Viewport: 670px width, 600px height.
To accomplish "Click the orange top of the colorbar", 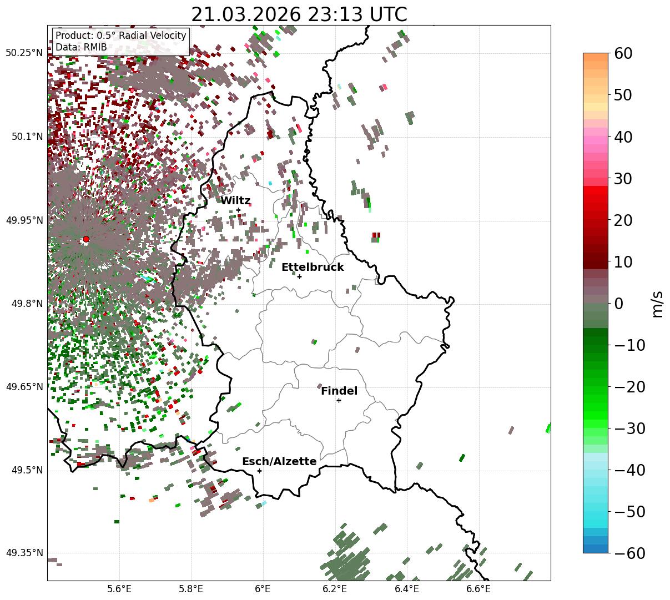I will [x=596, y=61].
